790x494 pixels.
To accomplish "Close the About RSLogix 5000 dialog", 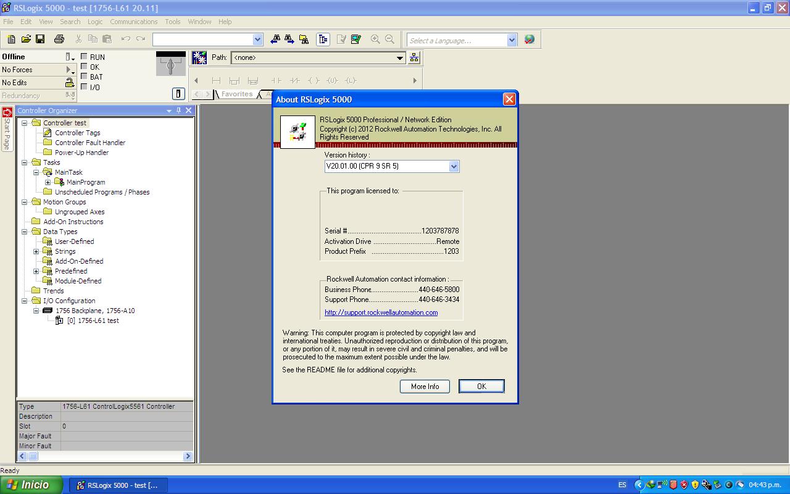I will coord(509,99).
